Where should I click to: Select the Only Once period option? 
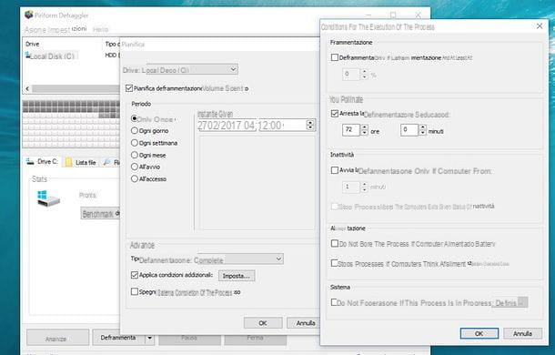(134, 118)
